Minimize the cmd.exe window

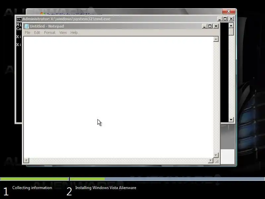pyautogui.click(x=219, y=19)
